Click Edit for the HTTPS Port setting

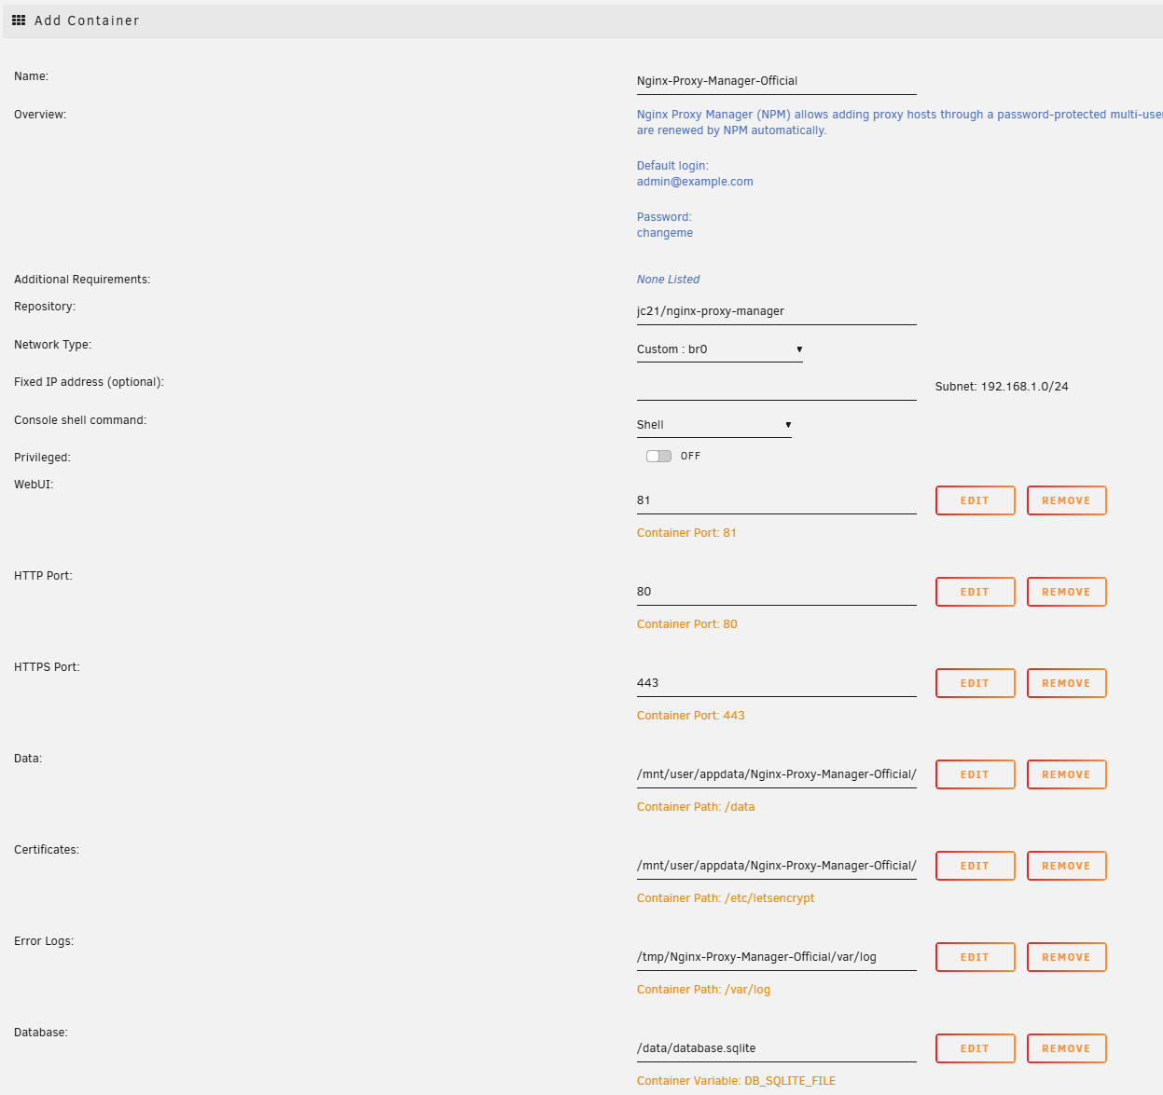pos(975,683)
